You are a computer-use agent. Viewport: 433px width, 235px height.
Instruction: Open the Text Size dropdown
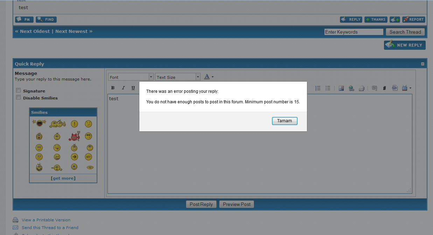tap(178, 77)
